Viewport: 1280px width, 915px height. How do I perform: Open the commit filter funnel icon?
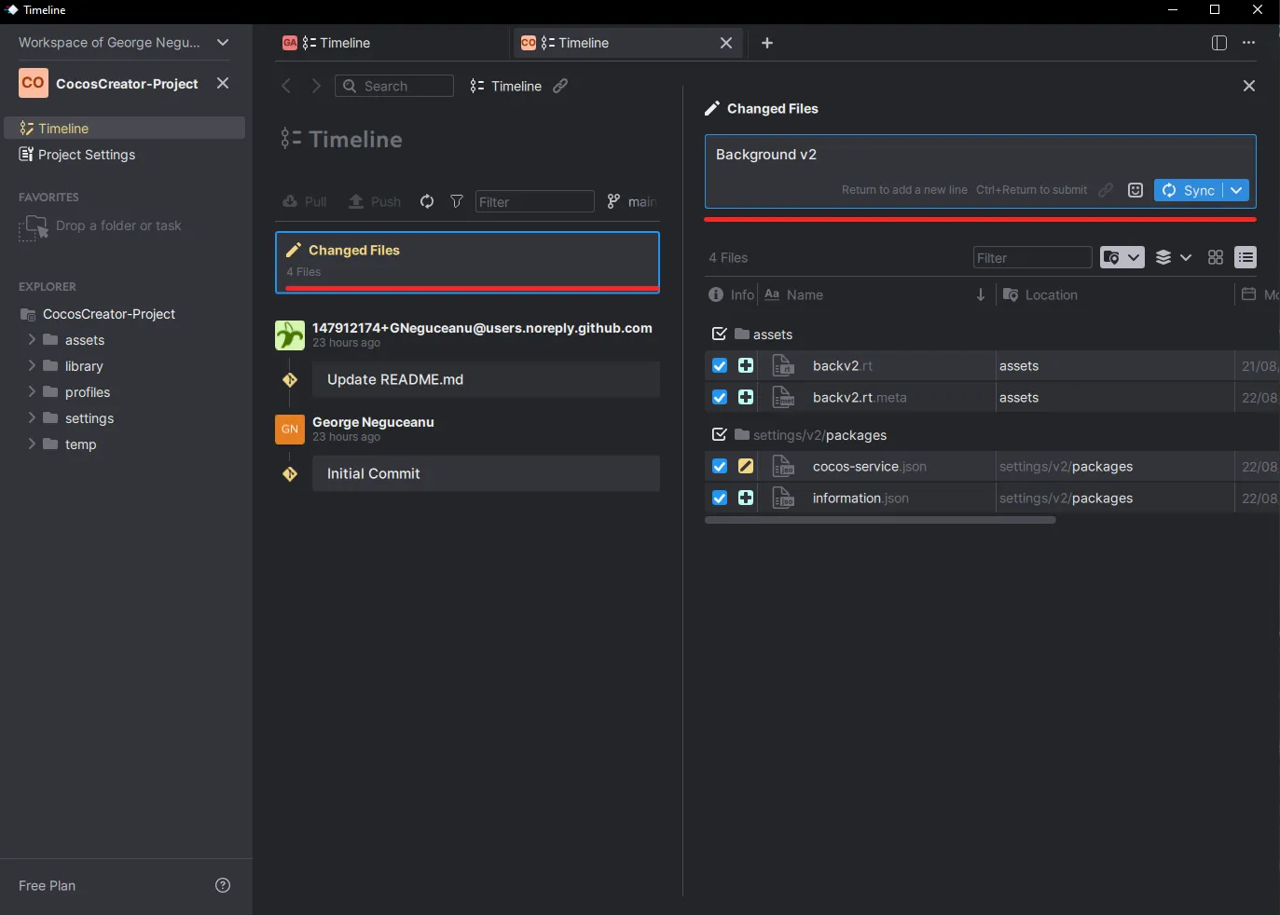coord(456,201)
